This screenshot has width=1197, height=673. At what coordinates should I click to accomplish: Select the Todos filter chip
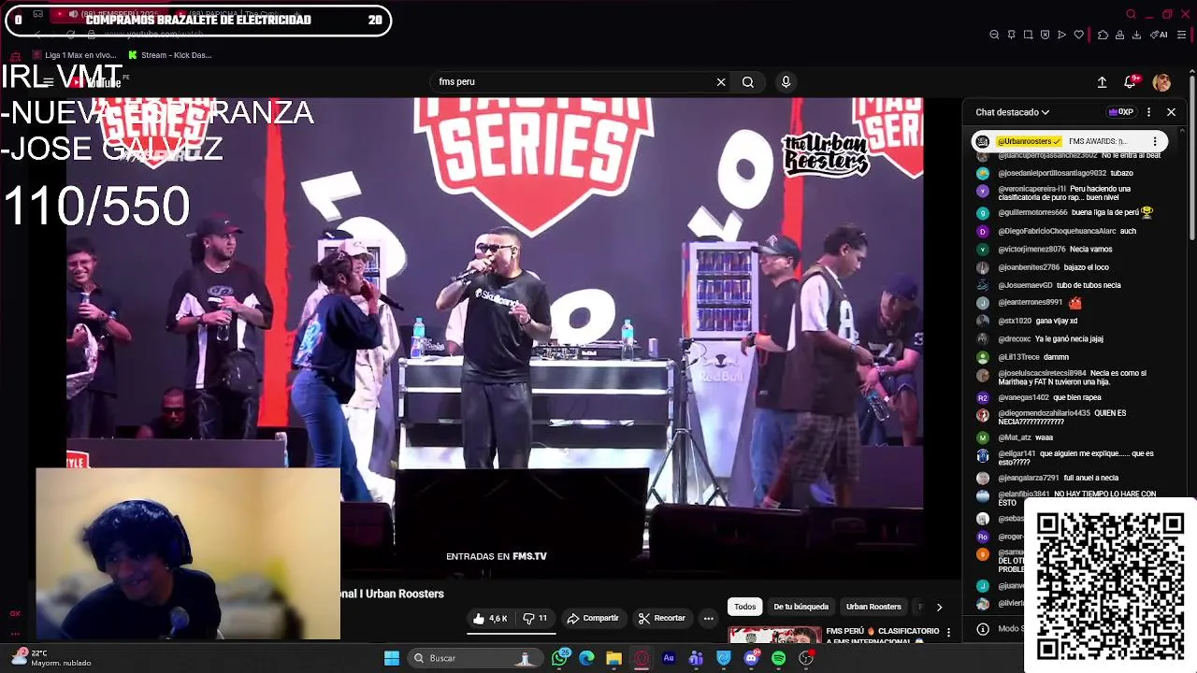click(744, 607)
